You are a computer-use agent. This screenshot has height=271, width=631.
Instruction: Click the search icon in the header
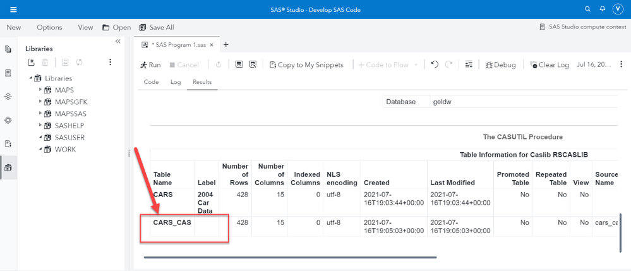[x=587, y=9]
